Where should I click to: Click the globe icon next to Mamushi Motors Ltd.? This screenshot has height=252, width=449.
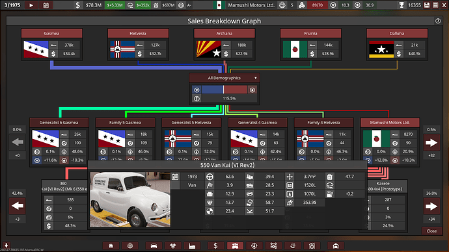tap(282, 5)
